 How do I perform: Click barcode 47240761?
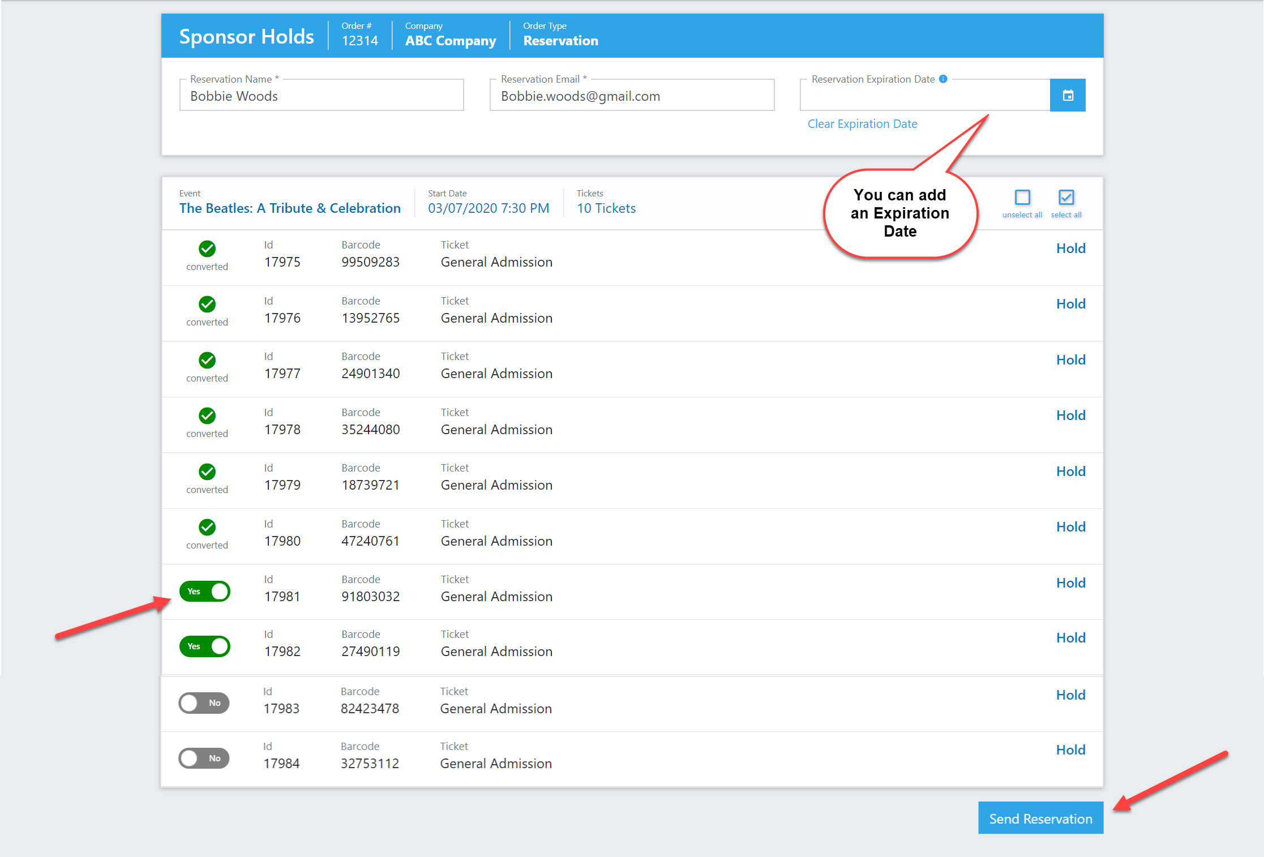click(370, 541)
